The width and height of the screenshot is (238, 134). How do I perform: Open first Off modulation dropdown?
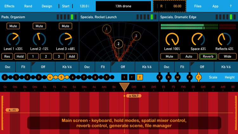point(43,67)
